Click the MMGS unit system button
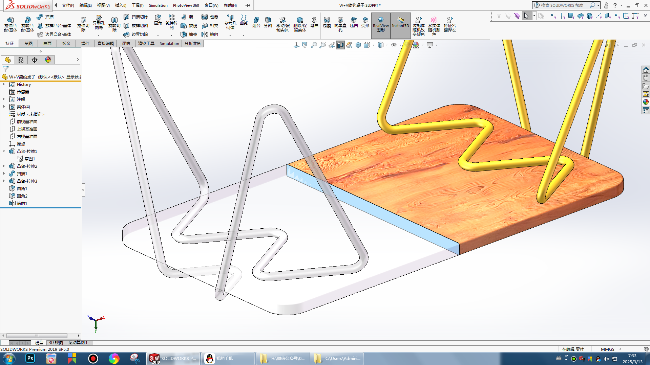 coord(607,349)
